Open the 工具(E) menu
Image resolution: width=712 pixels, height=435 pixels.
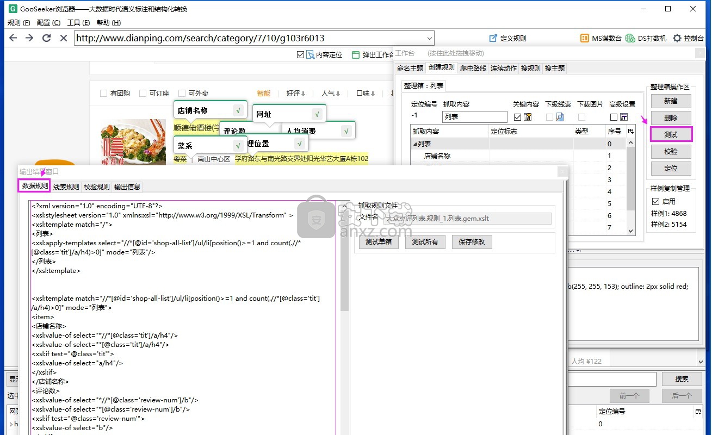78,23
